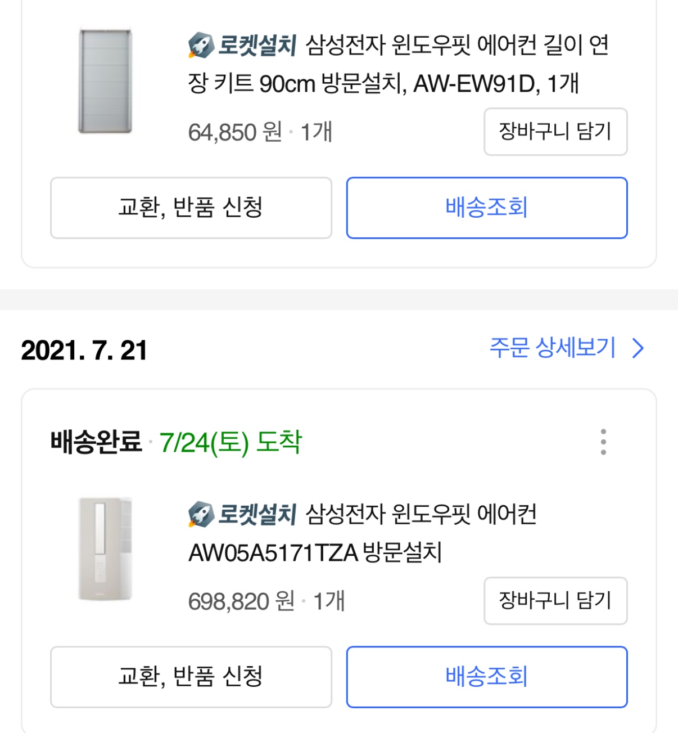Viewport: 678px width, 733px height.
Task: Tap the 로켓설치 rocket badge on AW05A5171TZA item
Action: click(242, 514)
